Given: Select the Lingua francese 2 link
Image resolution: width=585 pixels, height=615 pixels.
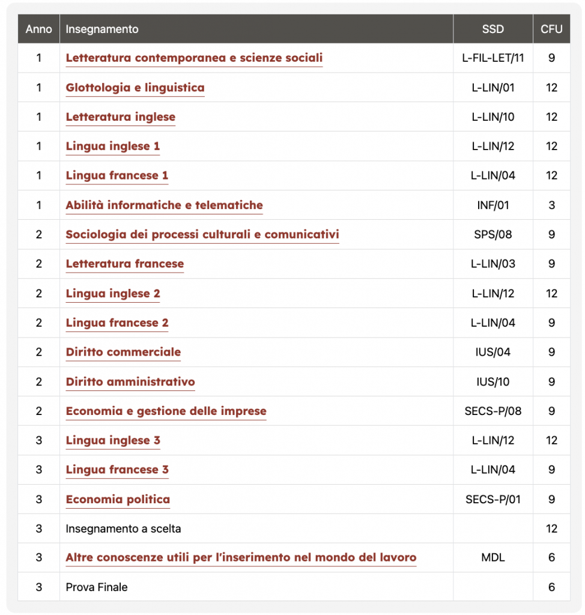Looking at the screenshot, I should coord(117,323).
